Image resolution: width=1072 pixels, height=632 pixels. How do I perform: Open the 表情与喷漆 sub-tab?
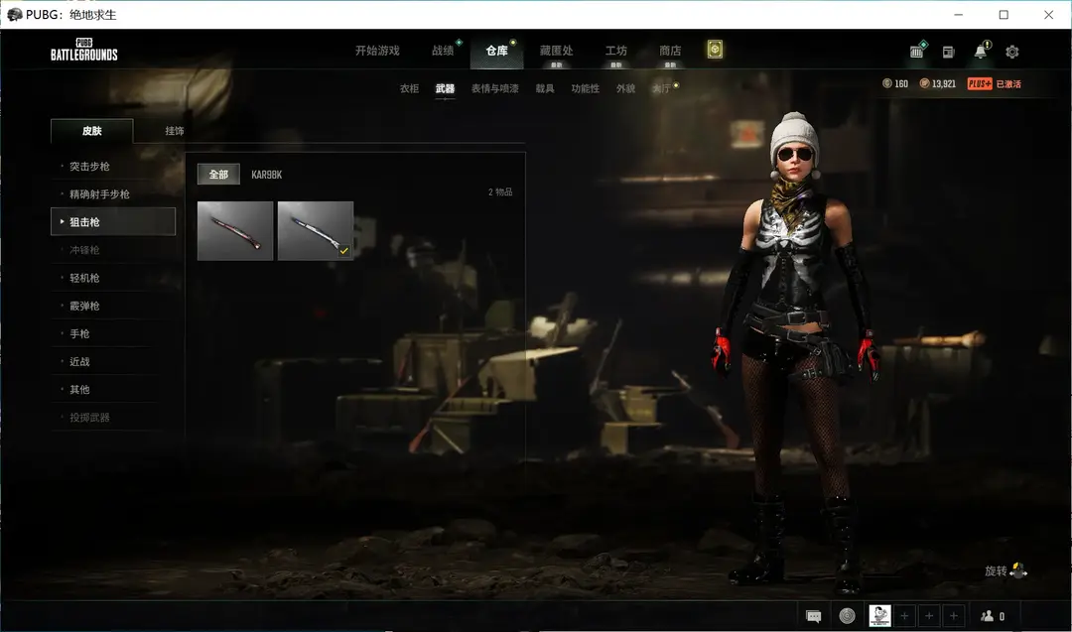click(x=495, y=89)
